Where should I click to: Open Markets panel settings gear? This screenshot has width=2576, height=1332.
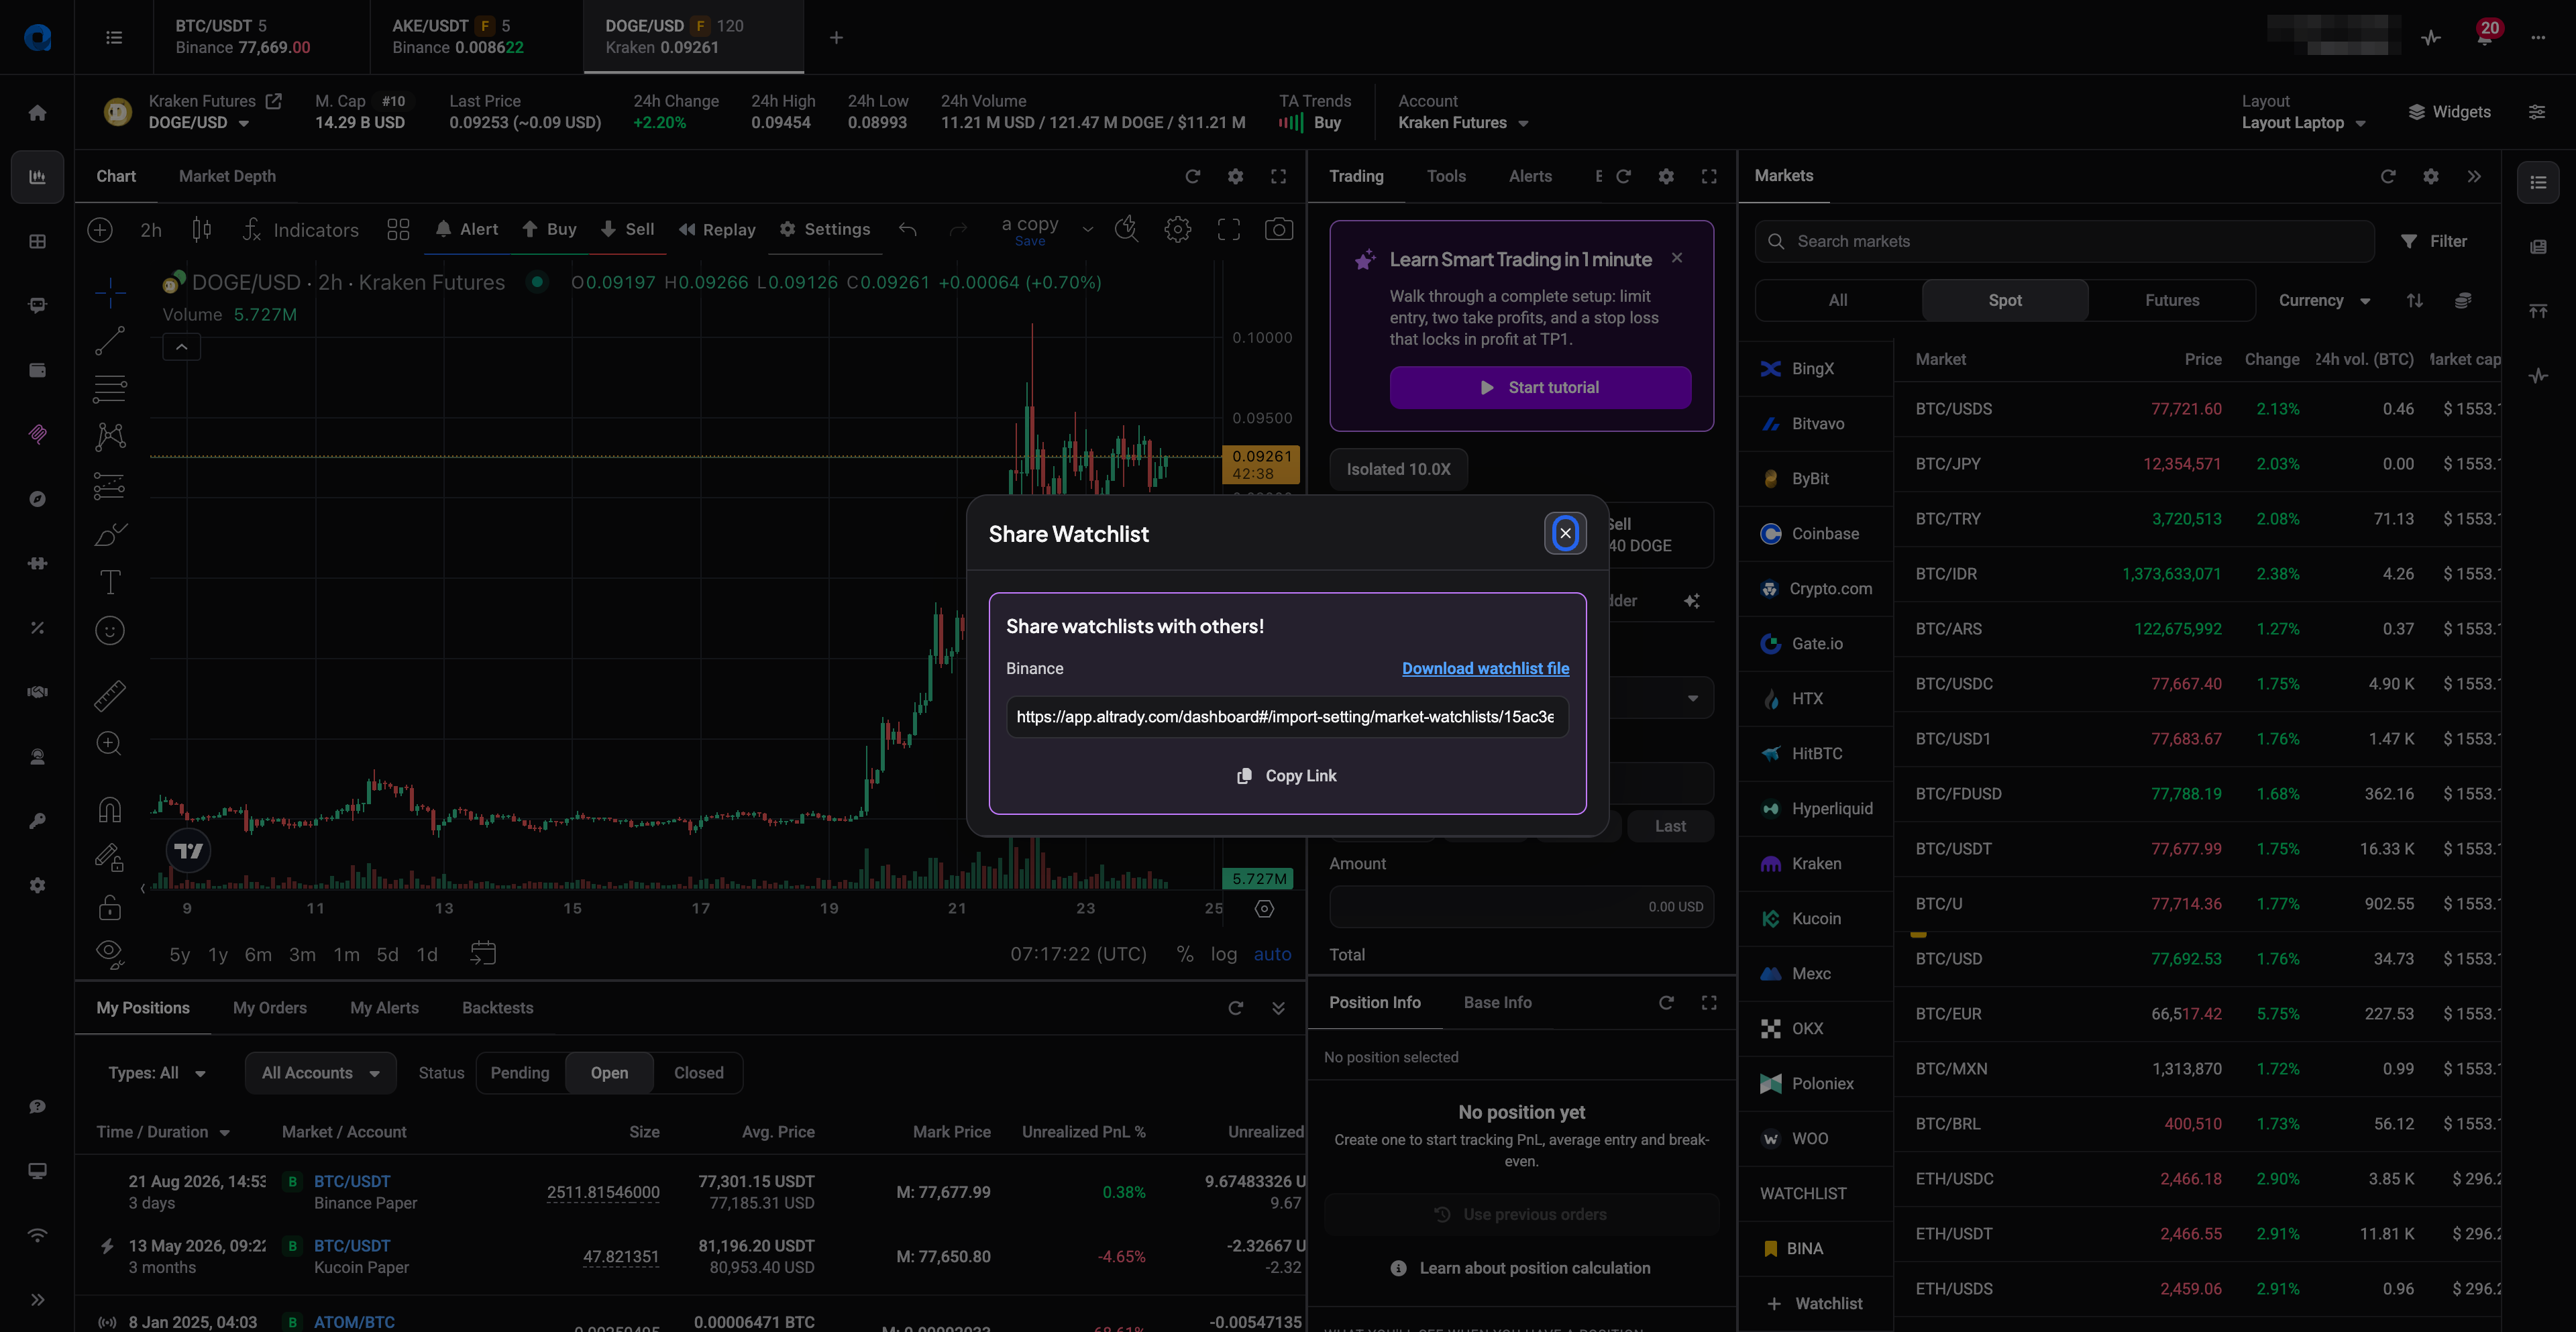coord(2431,176)
